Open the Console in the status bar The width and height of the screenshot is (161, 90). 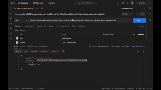[x=40, y=88]
